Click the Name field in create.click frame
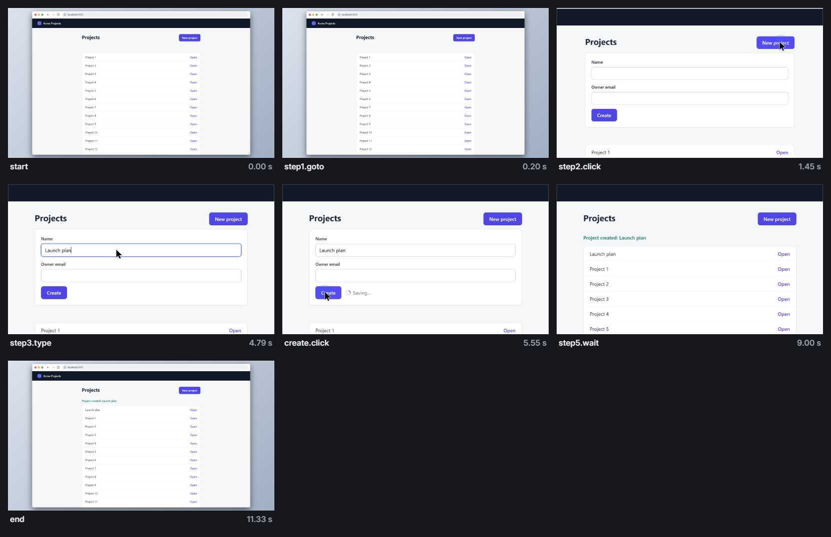The height and width of the screenshot is (537, 831). 415,250
